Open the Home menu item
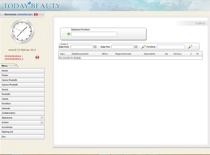 (22, 71)
